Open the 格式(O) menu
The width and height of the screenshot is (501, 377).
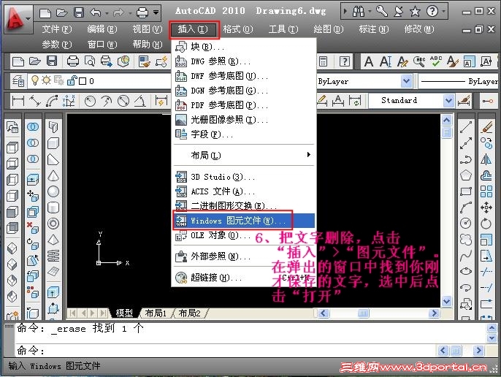tap(238, 29)
